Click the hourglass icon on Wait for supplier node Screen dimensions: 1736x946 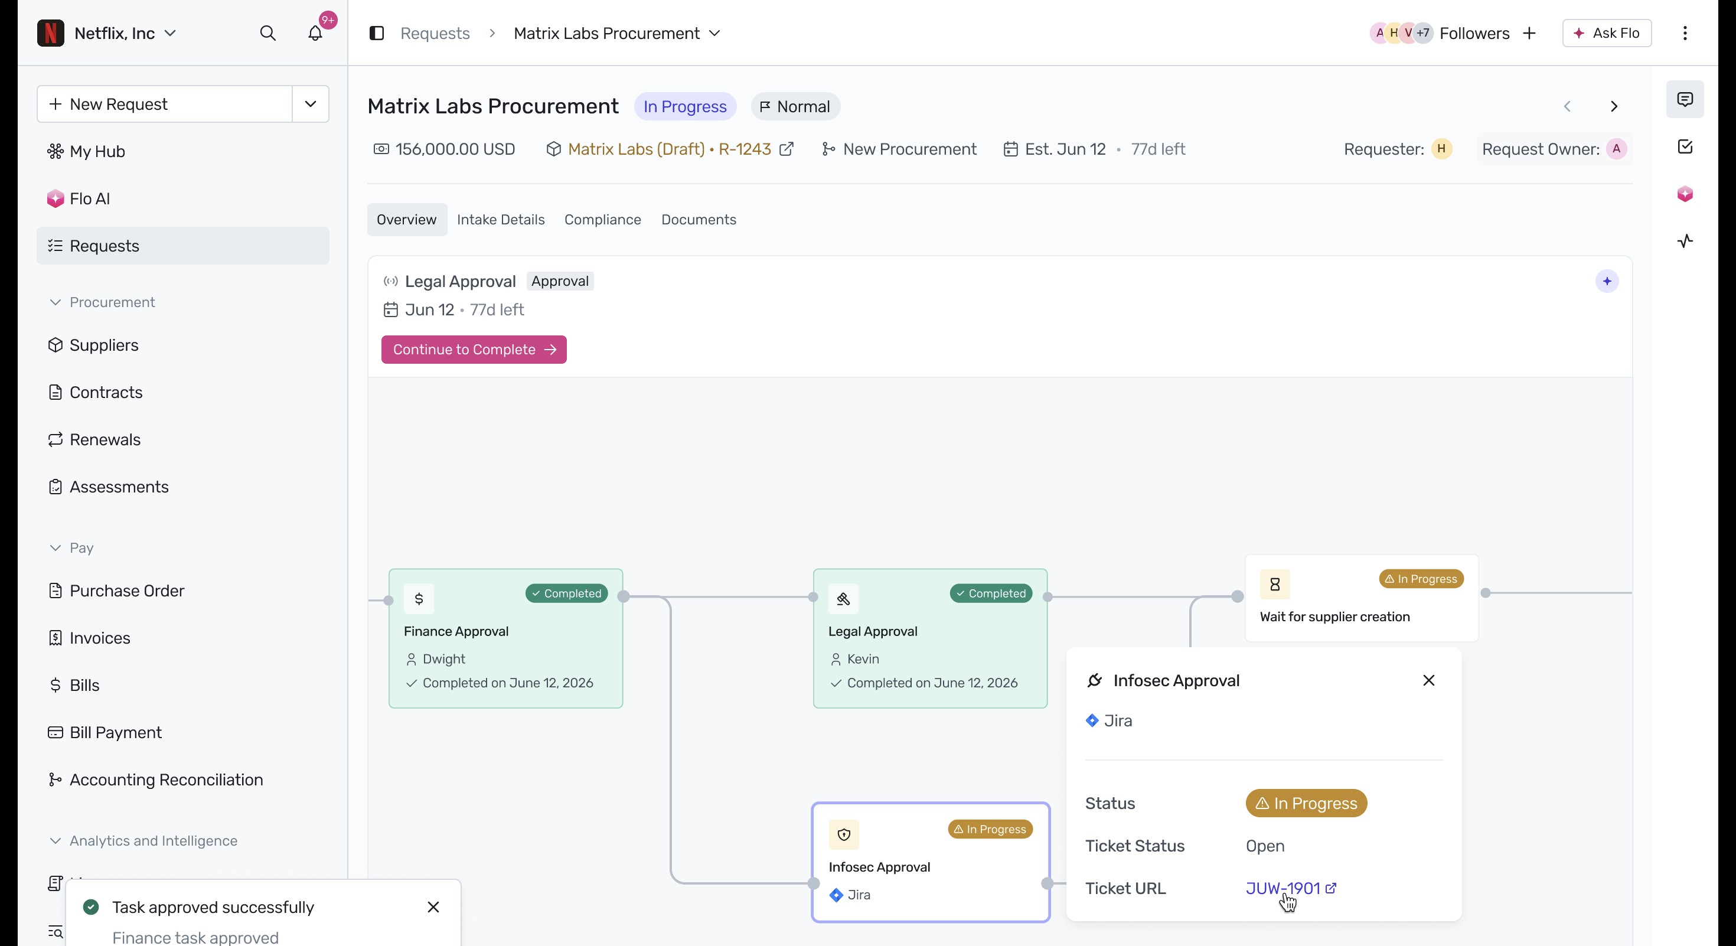click(1274, 584)
